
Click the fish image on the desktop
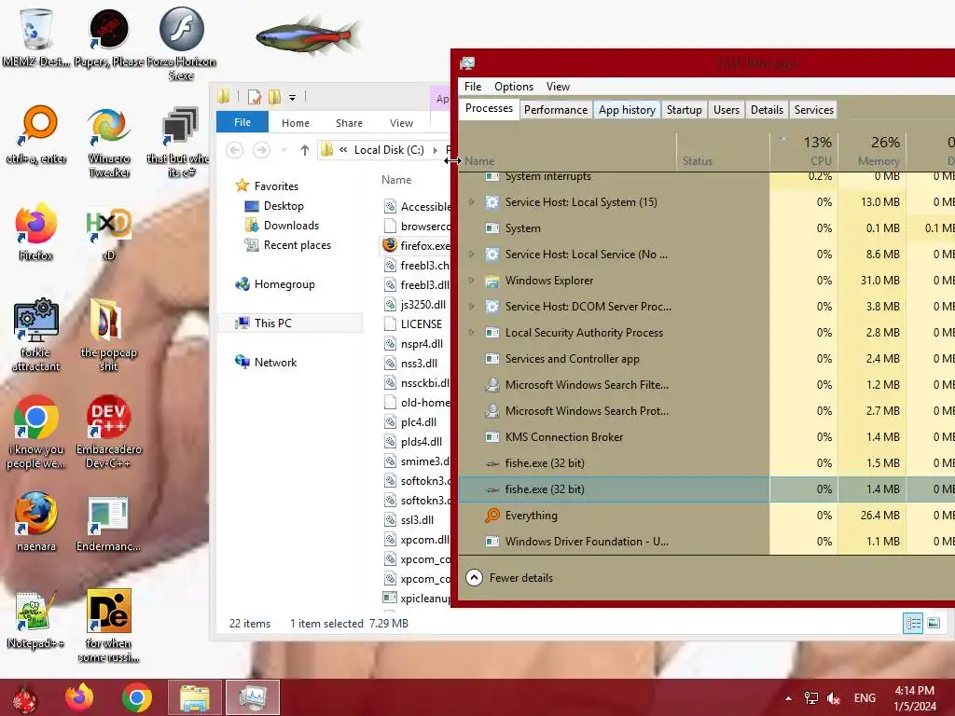point(308,35)
